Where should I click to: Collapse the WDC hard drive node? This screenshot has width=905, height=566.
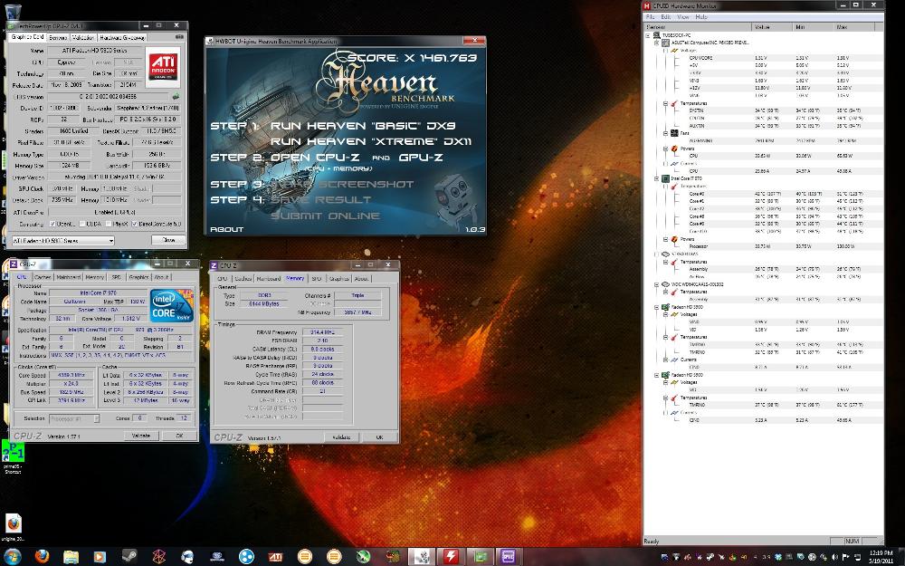coord(657,284)
